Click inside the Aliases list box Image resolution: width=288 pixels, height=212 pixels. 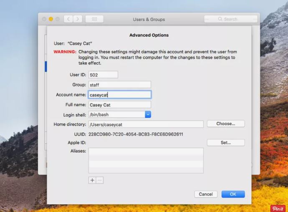tap(146, 161)
